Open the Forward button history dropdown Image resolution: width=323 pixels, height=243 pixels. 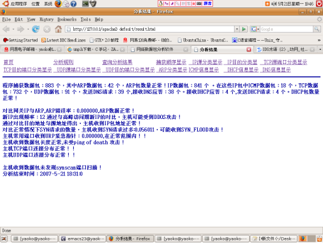28,29
